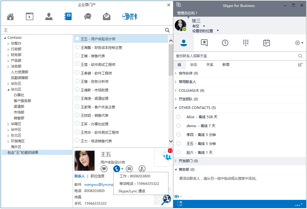This screenshot has width=307, height=209.
Task: Open the Skype settings gear
Action: 298,43
